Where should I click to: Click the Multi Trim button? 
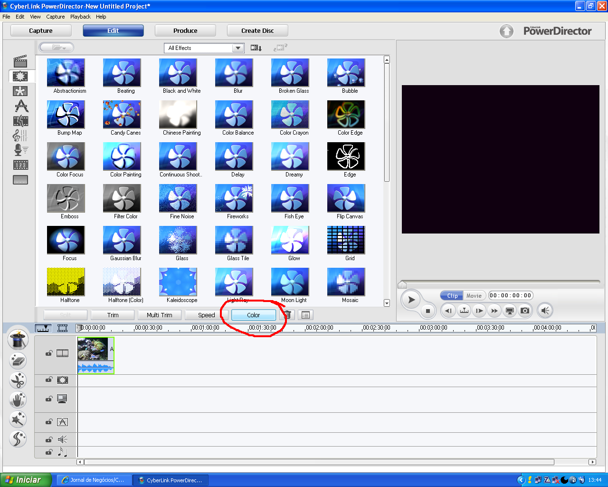(x=160, y=315)
